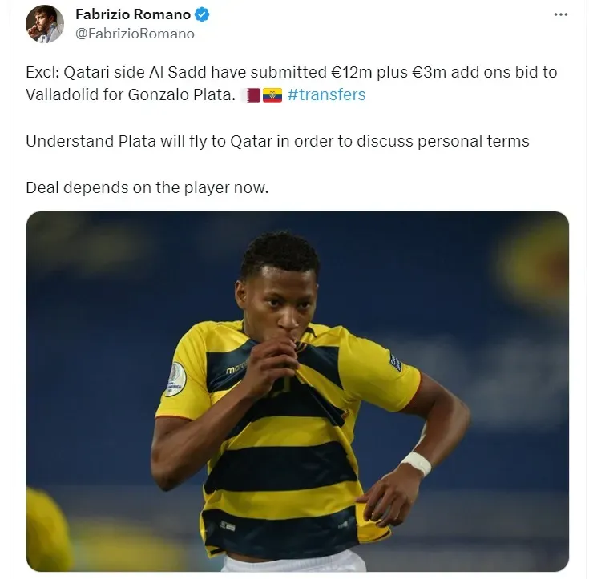Open Fabrizio Romano's profile avatar
The height and width of the screenshot is (579, 589).
point(45,24)
